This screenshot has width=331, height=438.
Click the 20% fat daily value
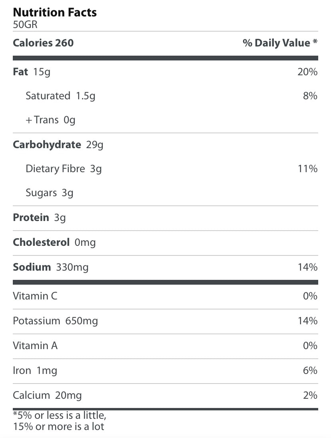(x=307, y=72)
